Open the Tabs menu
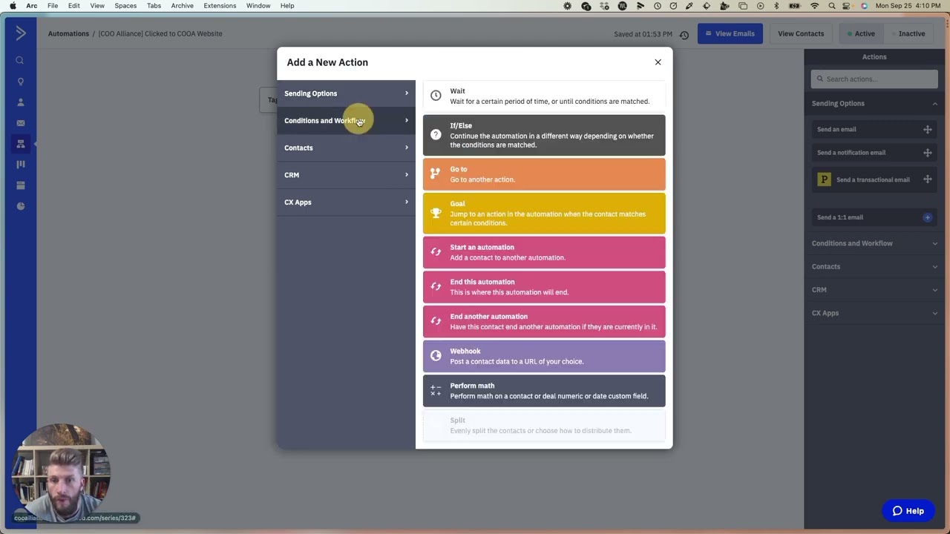The image size is (950, 534). pos(154,6)
